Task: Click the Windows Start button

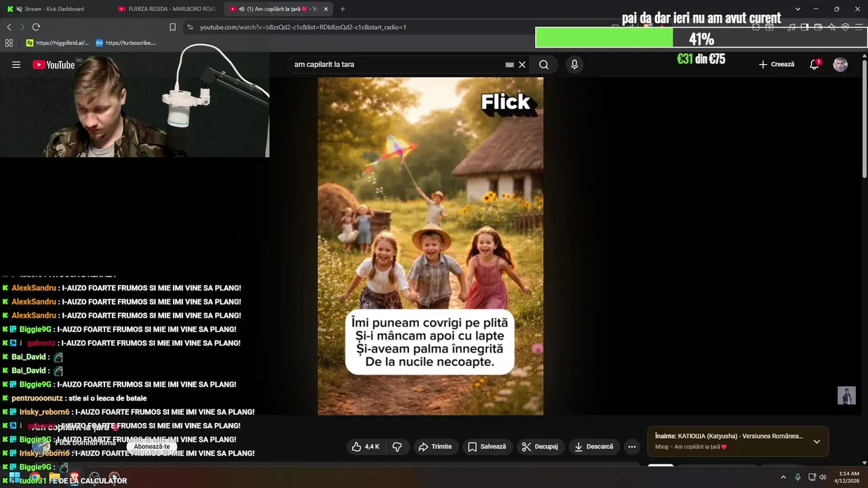Action: [14, 477]
